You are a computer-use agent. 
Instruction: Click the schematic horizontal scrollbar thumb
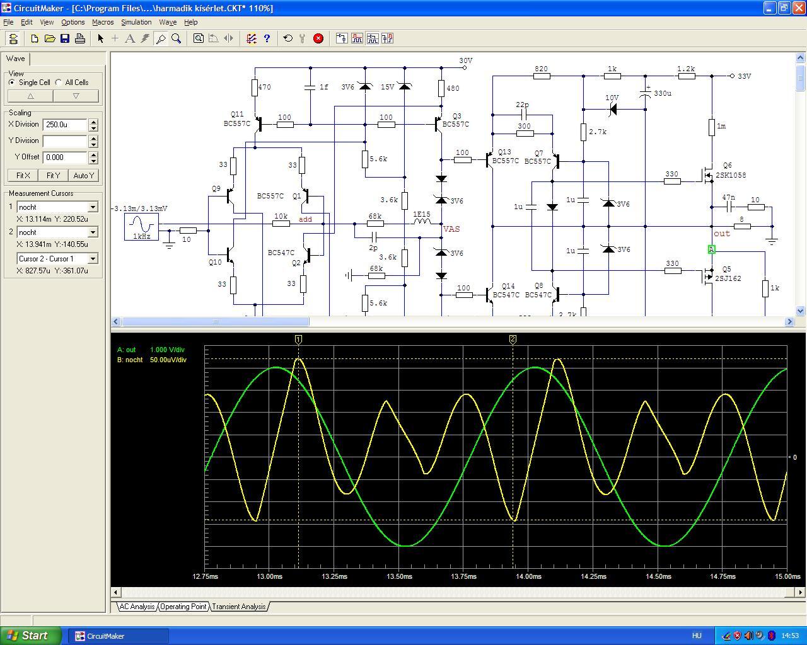tap(215, 322)
